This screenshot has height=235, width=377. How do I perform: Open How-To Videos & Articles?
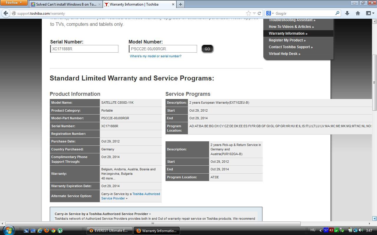pyautogui.click(x=291, y=27)
